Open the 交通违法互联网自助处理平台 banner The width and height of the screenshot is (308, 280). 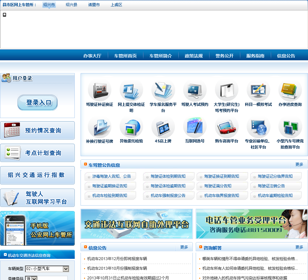tap(137, 224)
